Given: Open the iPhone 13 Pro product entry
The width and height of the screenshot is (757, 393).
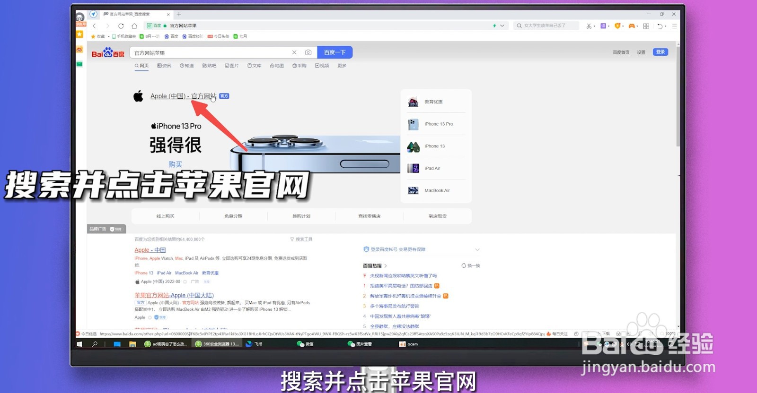Looking at the screenshot, I should pos(436,124).
